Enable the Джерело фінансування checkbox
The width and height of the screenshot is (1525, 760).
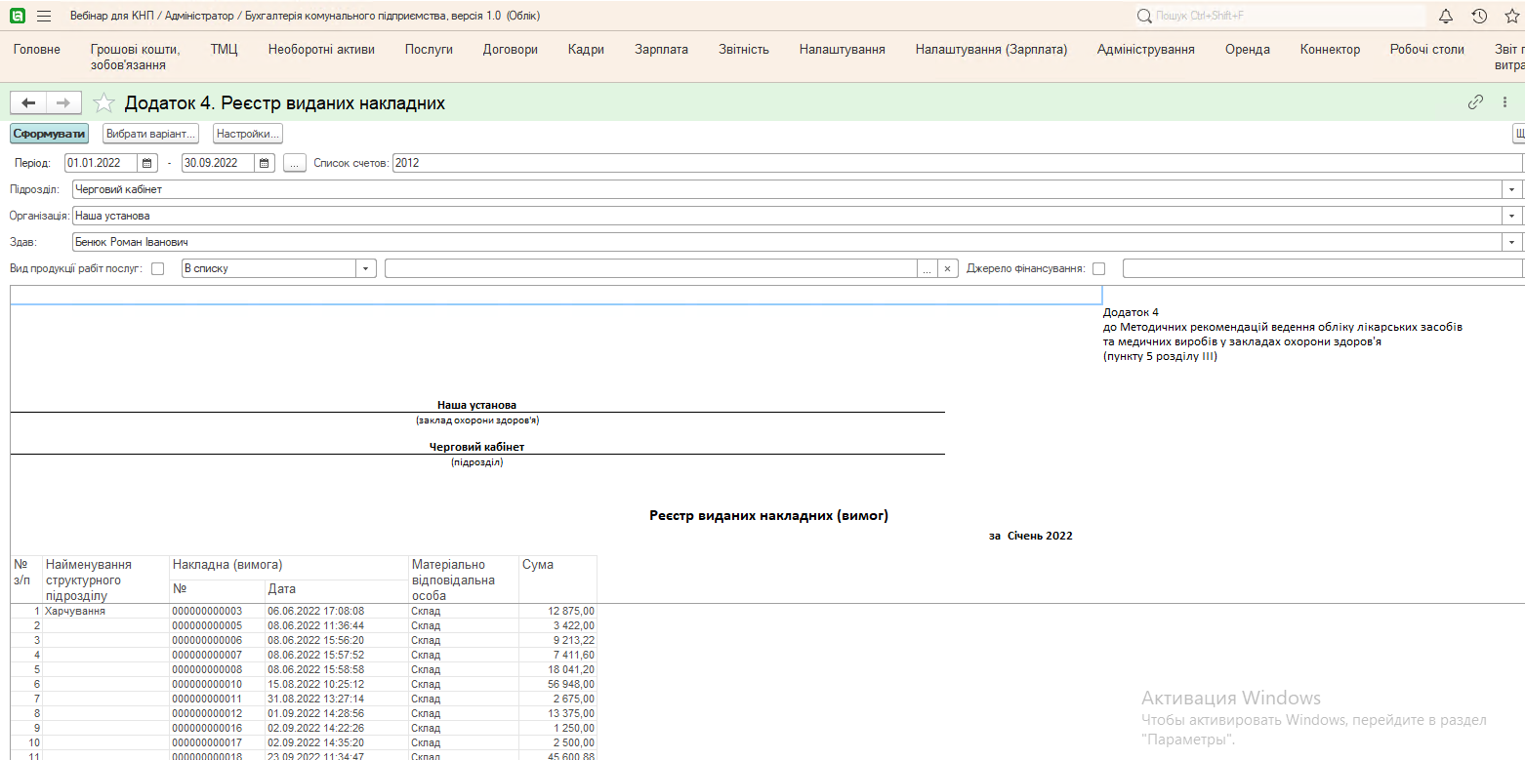pos(1099,268)
